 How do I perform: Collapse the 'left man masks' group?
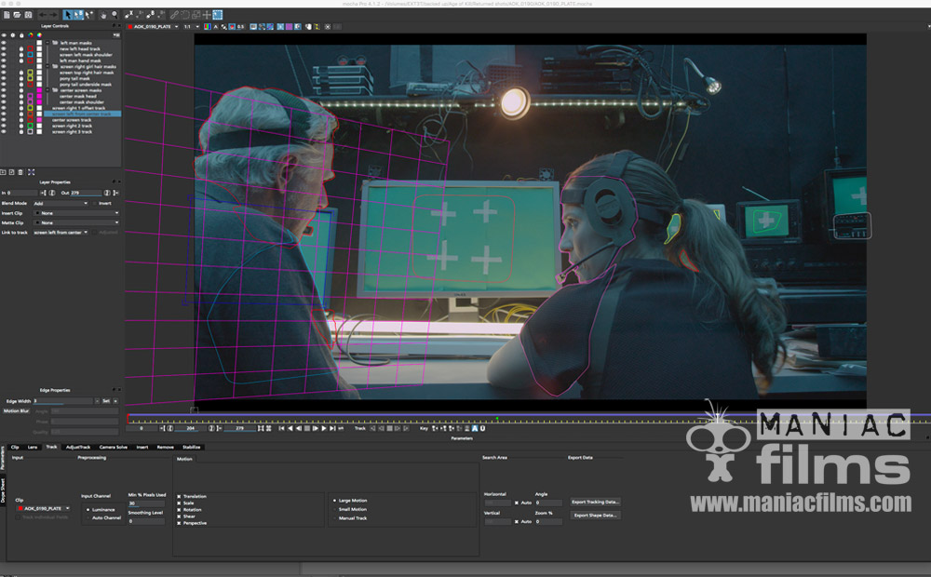click(x=47, y=43)
